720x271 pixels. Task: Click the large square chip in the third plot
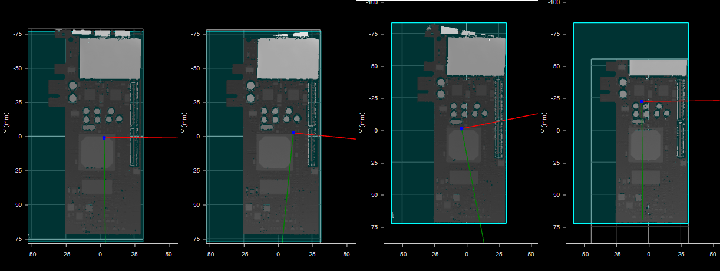click(464, 145)
